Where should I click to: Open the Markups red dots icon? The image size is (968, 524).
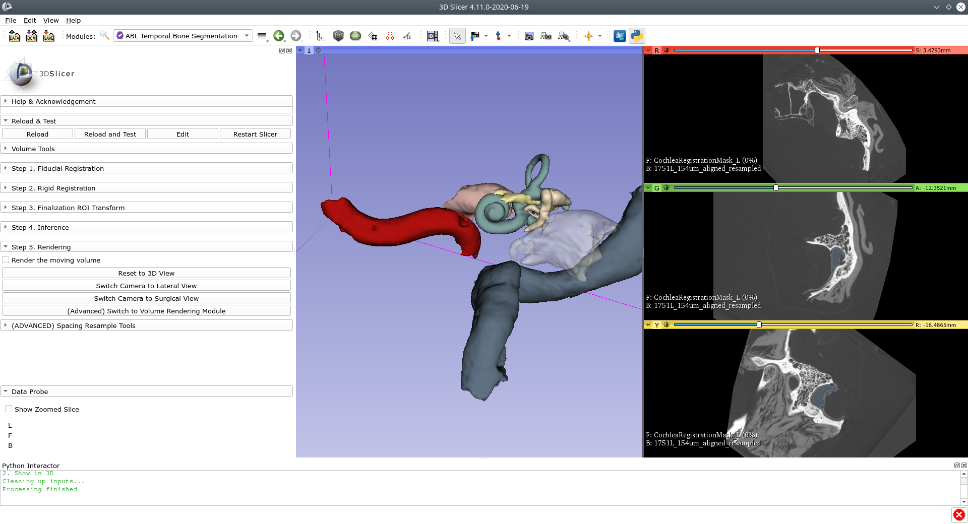point(390,36)
